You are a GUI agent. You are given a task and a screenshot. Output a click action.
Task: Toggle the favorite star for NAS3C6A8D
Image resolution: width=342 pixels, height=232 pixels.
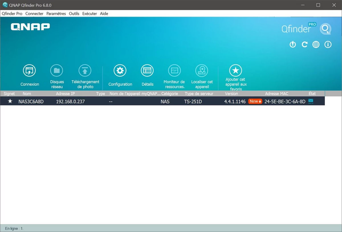10,101
